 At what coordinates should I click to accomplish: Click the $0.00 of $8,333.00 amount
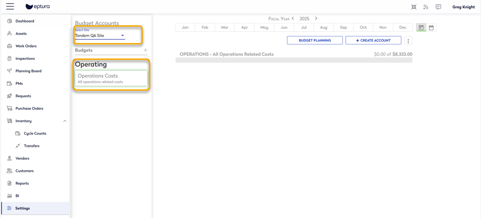[x=393, y=54]
